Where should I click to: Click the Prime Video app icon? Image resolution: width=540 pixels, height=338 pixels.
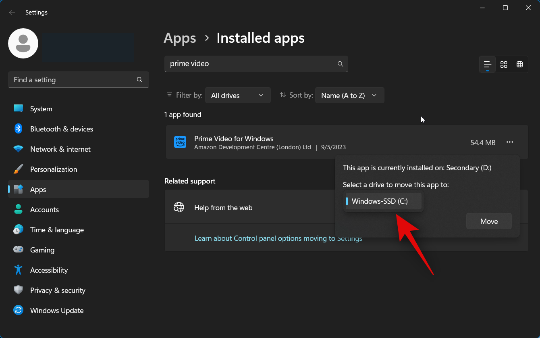coord(180,142)
